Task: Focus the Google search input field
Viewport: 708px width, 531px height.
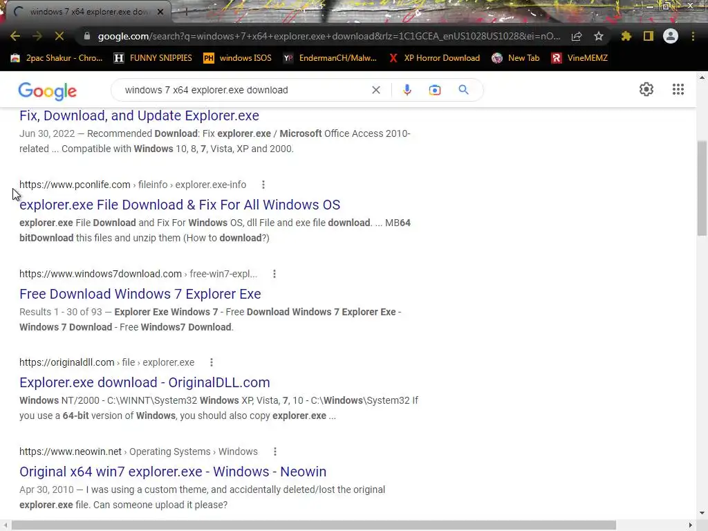Action: 244,90
